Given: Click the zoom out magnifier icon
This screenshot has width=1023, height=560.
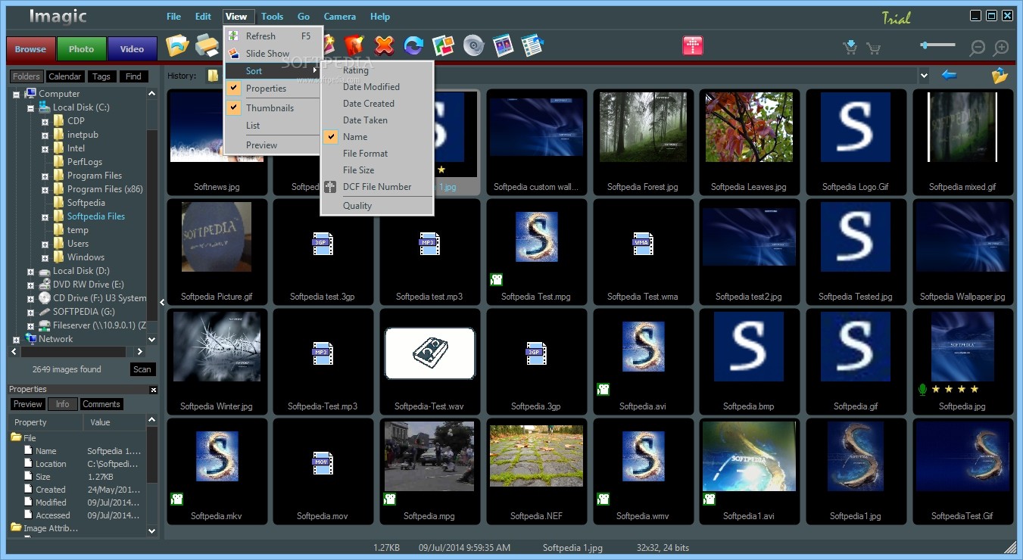Looking at the screenshot, I should tap(978, 48).
